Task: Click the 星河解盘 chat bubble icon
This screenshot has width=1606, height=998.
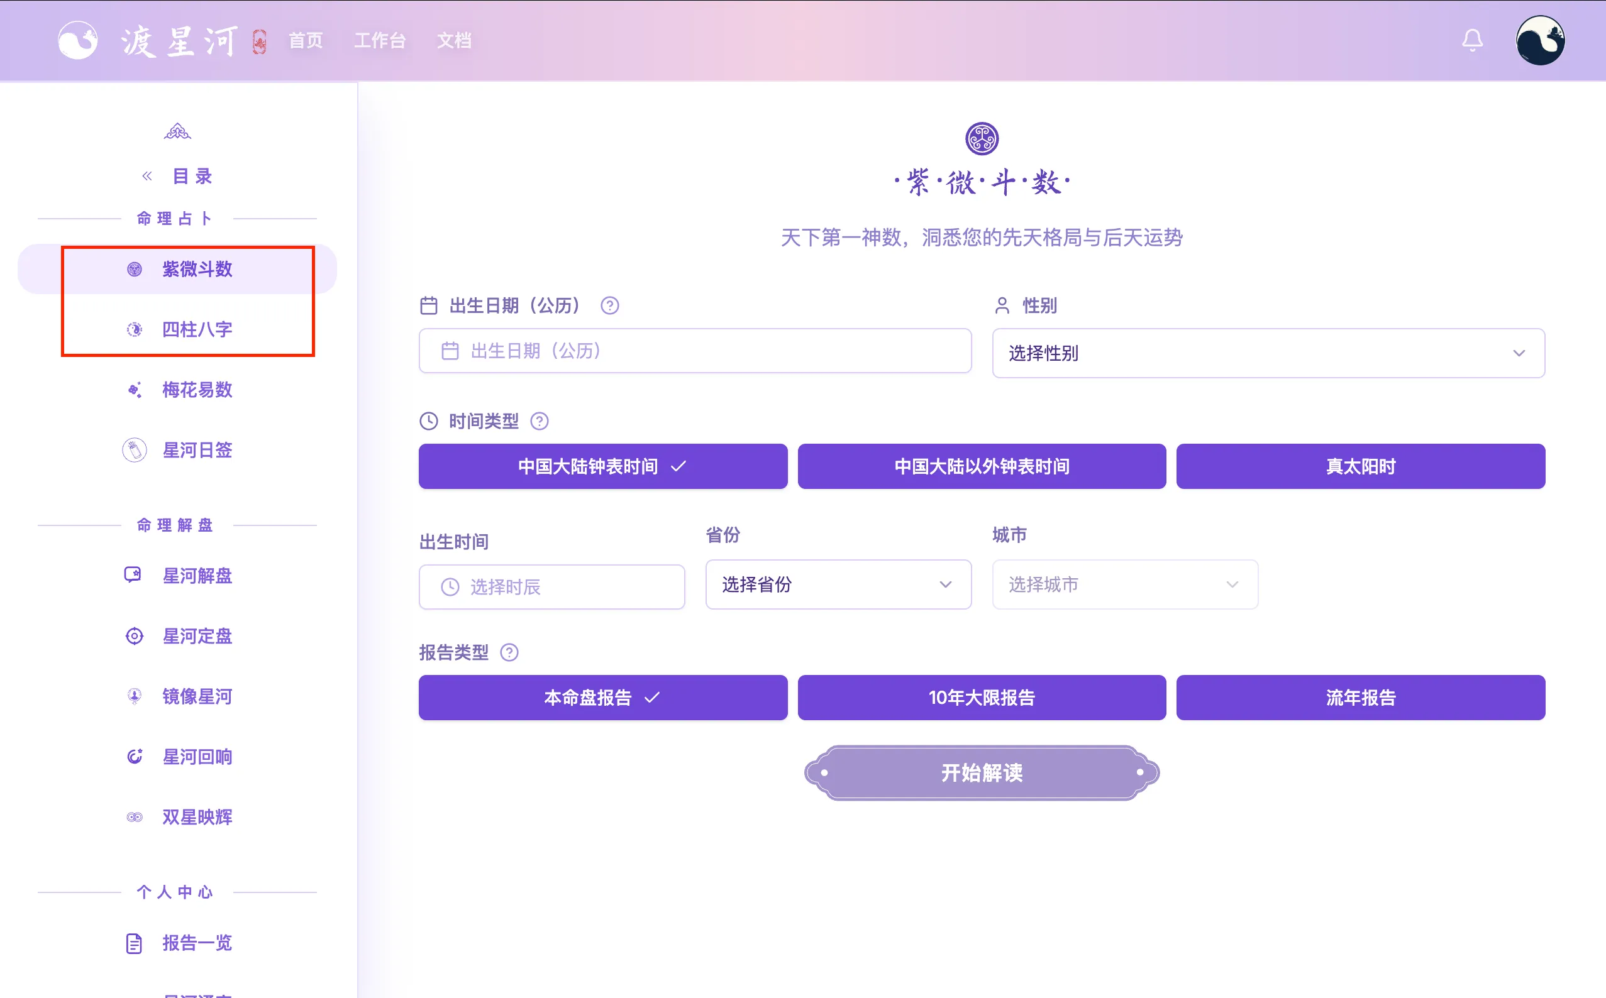Action: click(134, 576)
